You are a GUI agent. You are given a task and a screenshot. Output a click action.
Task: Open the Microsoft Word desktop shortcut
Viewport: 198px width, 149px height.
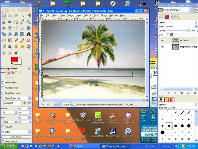pyautogui.click(x=113, y=133)
